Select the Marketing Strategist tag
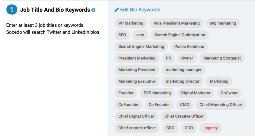This screenshot has height=136, width=255. click(x=222, y=58)
